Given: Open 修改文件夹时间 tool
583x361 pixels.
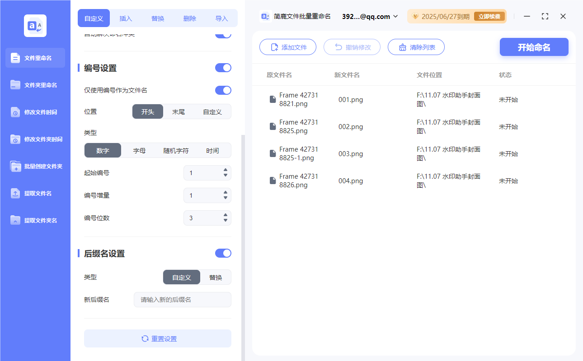Looking at the screenshot, I should 35,139.
